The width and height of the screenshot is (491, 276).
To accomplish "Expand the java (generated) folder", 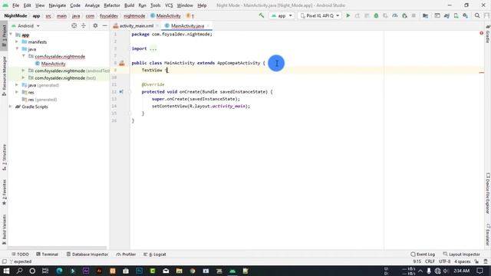I will click(17, 85).
